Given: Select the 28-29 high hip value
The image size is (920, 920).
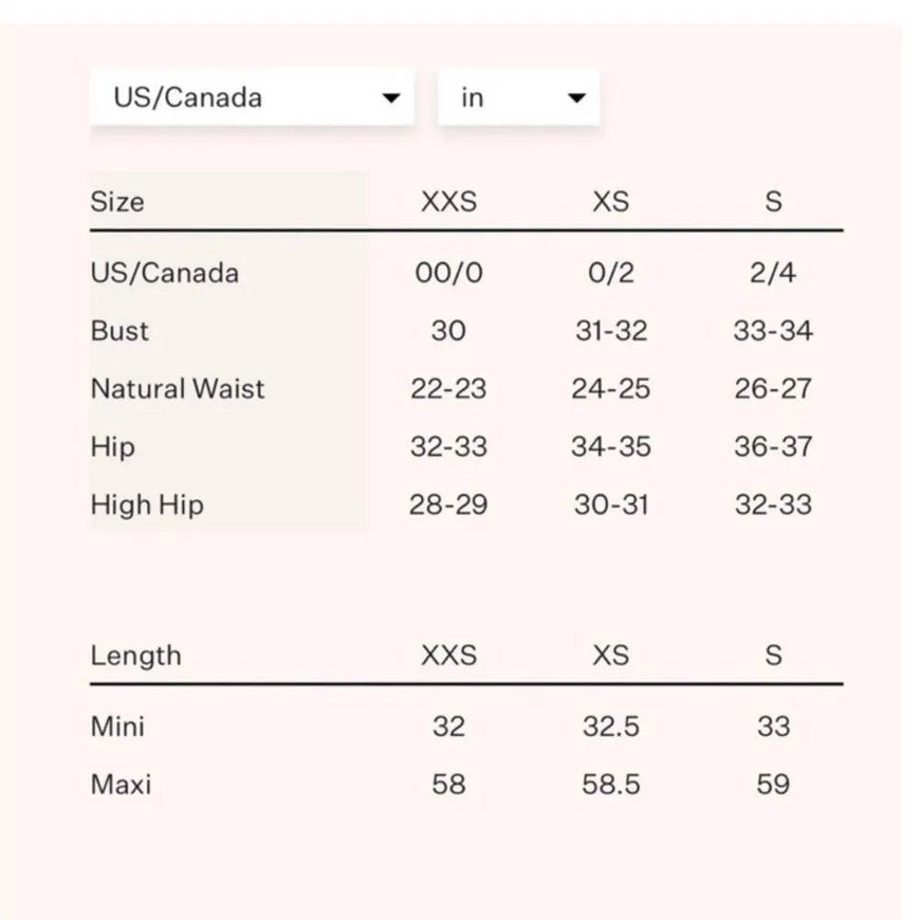Looking at the screenshot, I should [448, 504].
